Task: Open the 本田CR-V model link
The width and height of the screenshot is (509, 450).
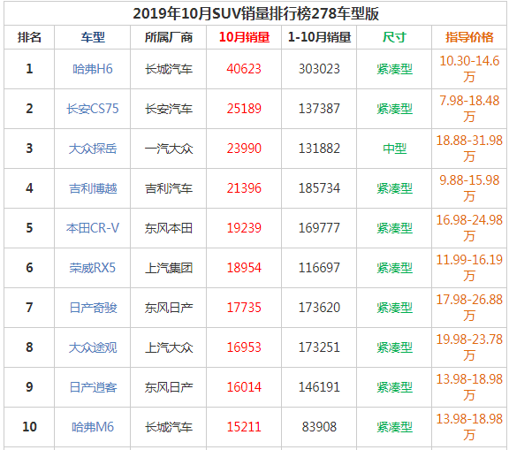Action: coord(93,228)
